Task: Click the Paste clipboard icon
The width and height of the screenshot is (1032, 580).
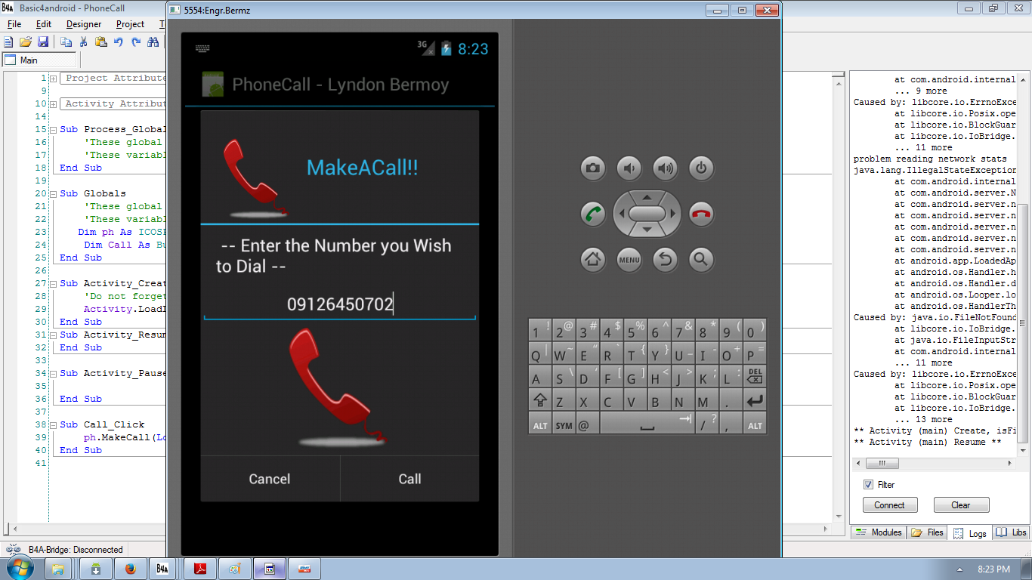Action: pyautogui.click(x=100, y=42)
